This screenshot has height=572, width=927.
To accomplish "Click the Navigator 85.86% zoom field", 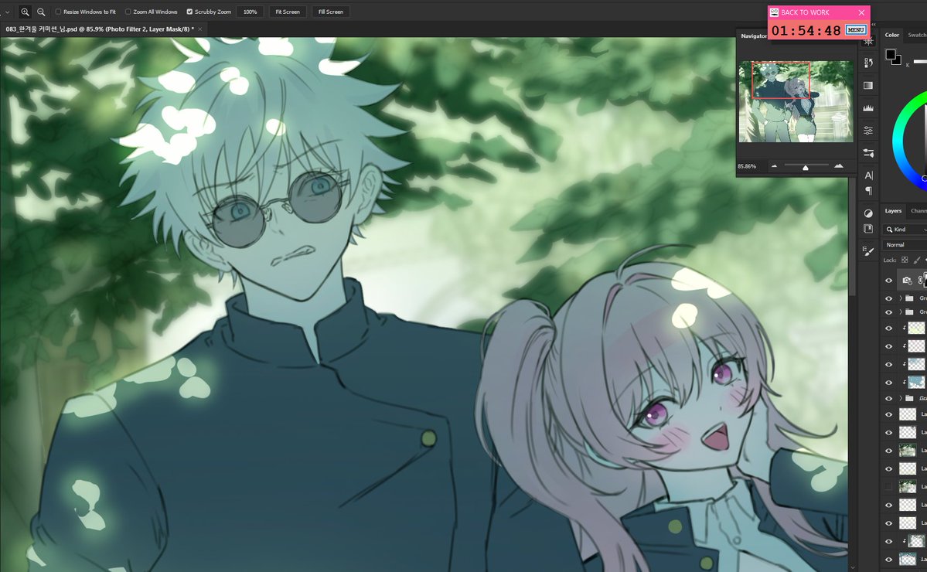I will tap(747, 167).
